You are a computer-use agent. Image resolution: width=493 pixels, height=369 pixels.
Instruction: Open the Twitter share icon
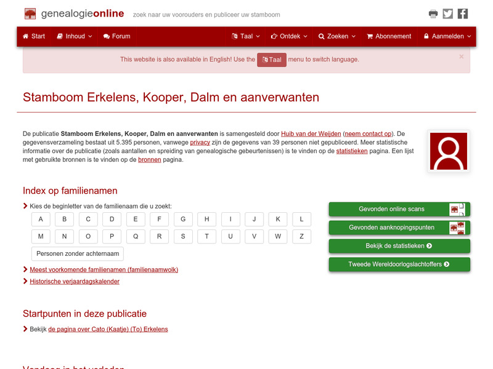447,14
